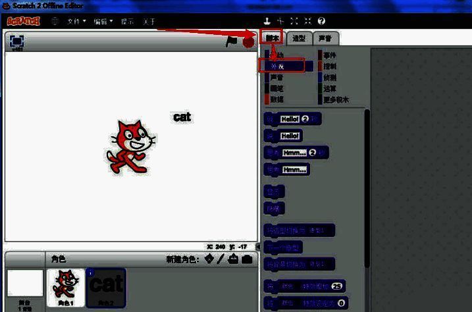Click the 25 value in size block
This screenshot has width=472, height=312.
[x=337, y=288]
